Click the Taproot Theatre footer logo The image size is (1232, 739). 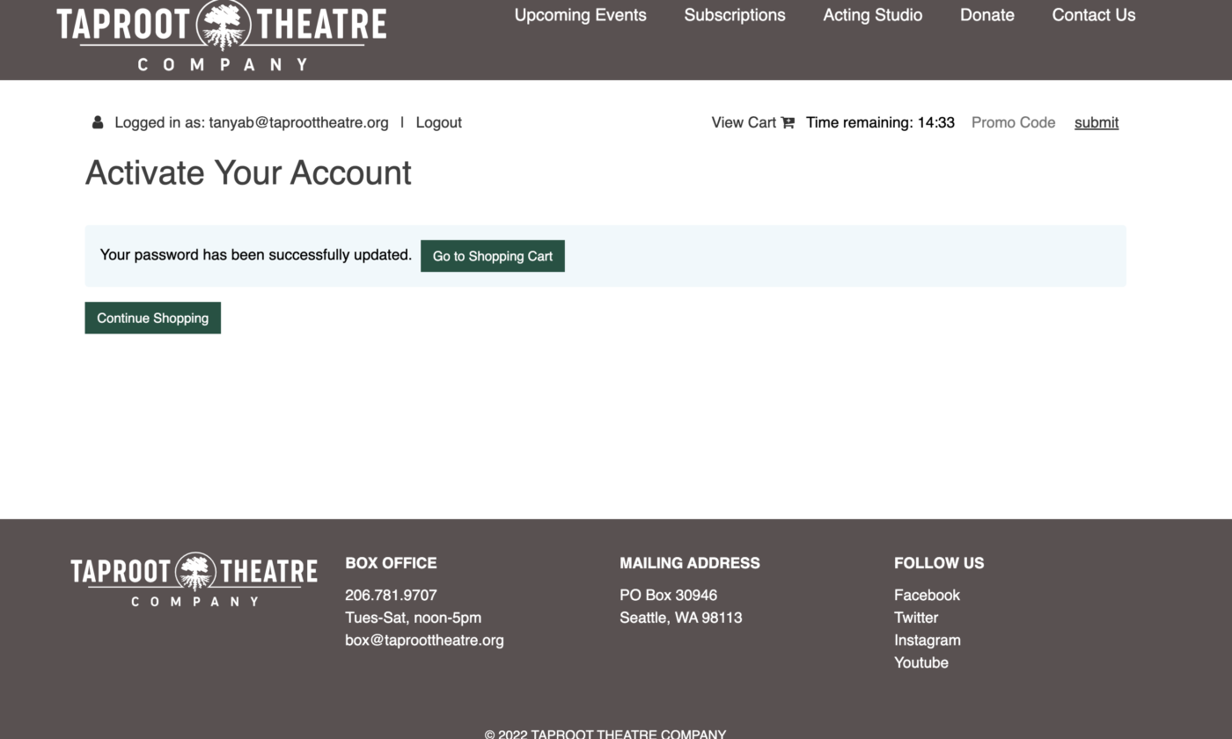pos(194,580)
